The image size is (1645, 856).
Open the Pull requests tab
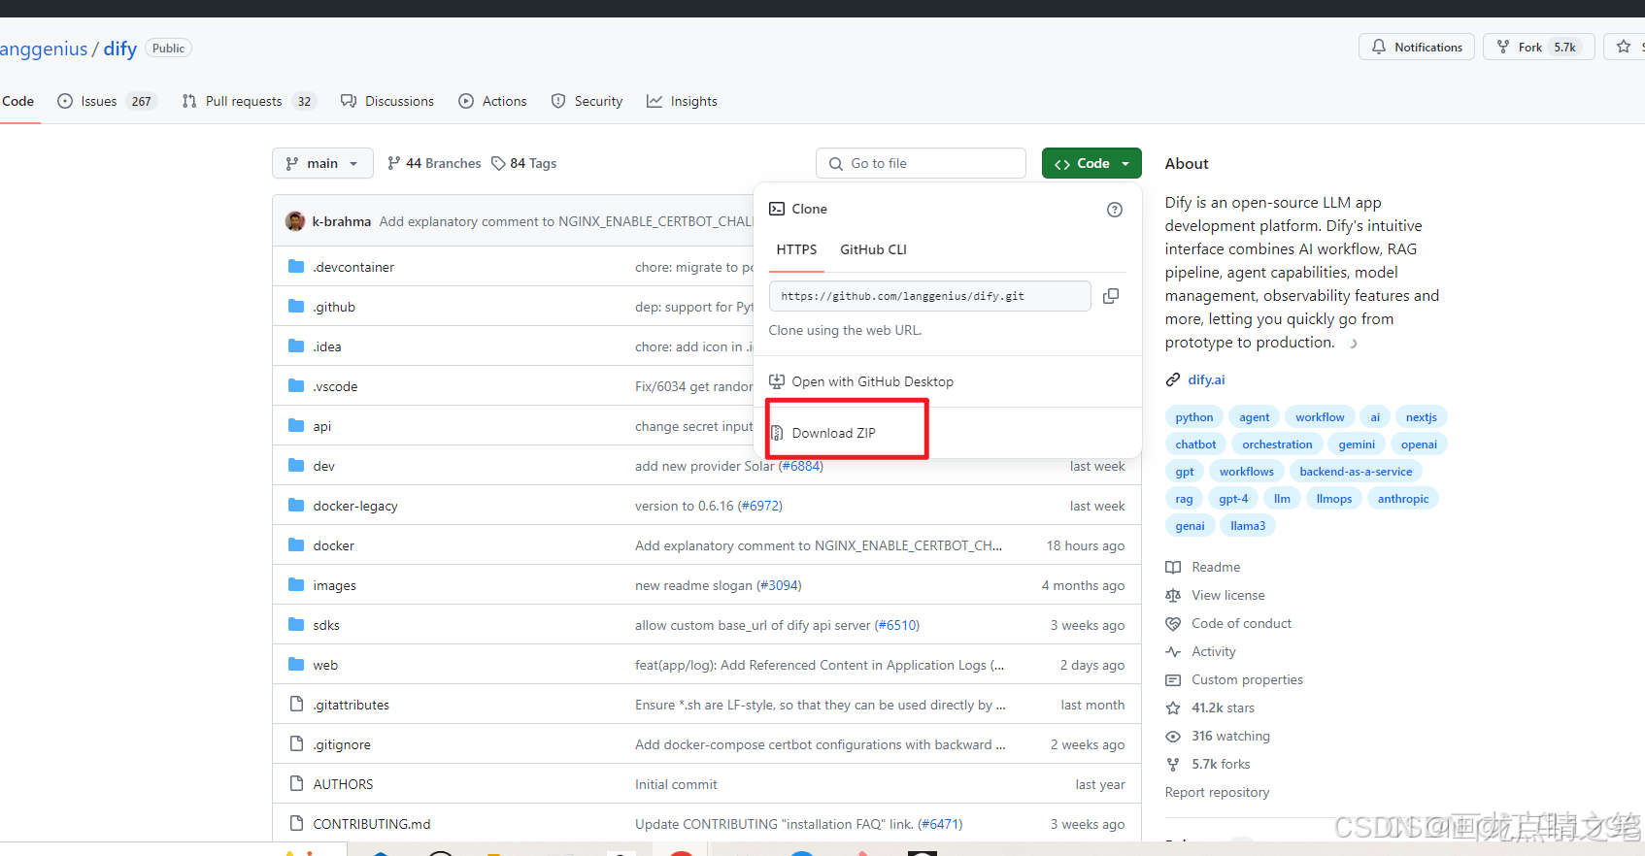(249, 101)
